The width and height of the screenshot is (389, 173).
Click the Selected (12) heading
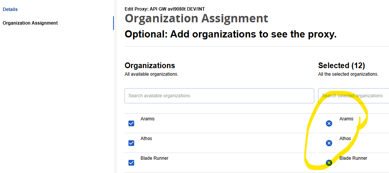click(x=342, y=65)
